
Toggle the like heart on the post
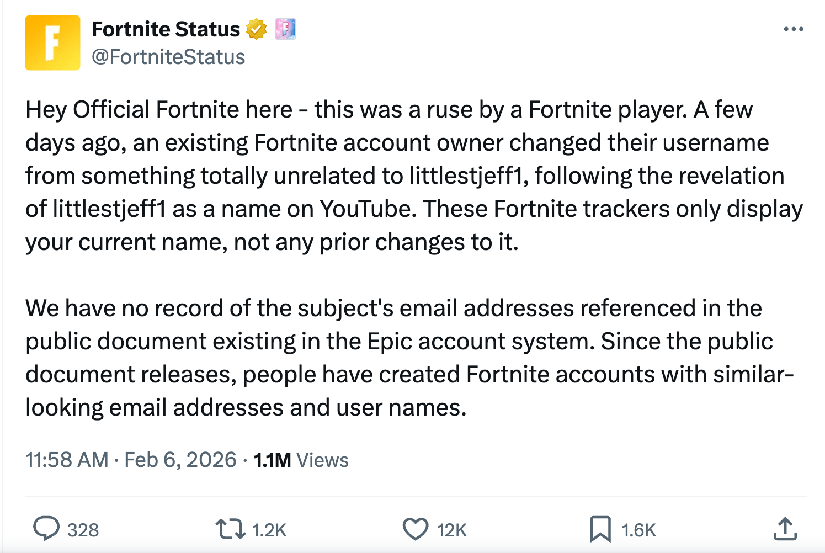click(x=416, y=529)
